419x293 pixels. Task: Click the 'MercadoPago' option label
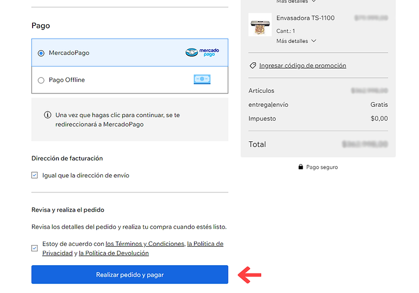pos(69,53)
